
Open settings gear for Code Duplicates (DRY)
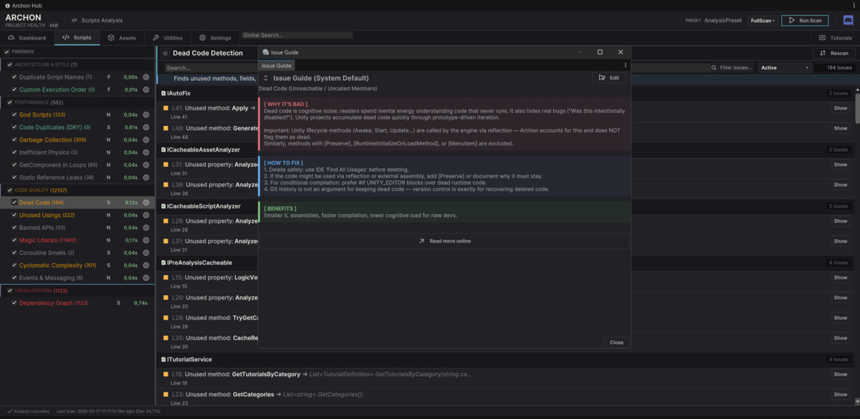pyautogui.click(x=145, y=127)
